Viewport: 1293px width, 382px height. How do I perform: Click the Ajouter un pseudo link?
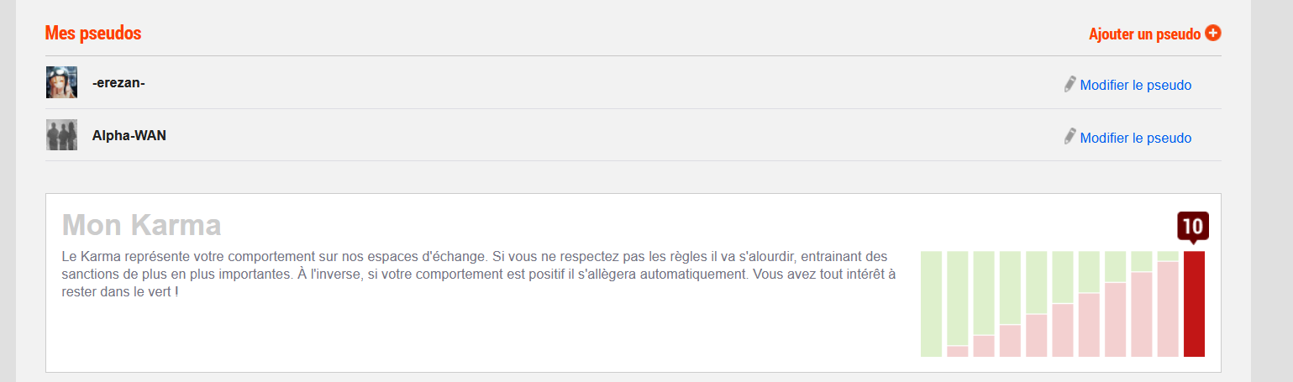click(1145, 34)
